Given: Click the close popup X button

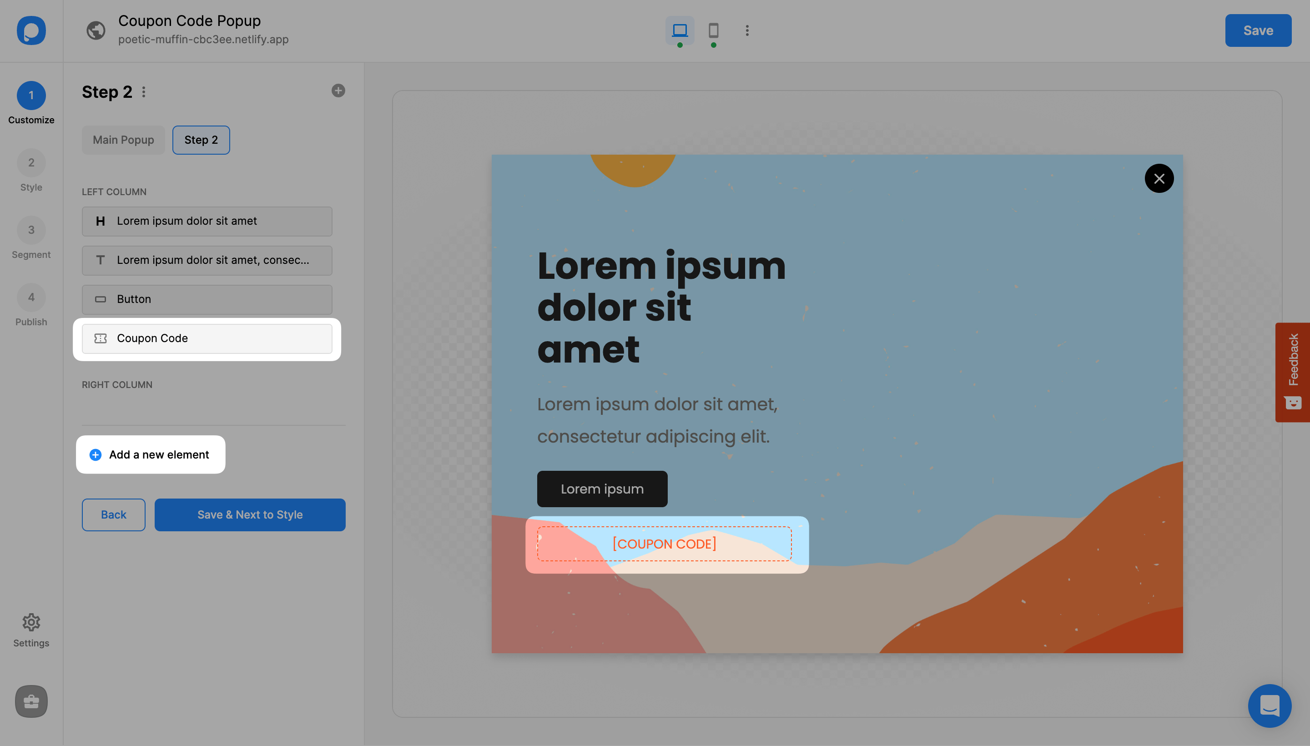Looking at the screenshot, I should click(x=1159, y=178).
